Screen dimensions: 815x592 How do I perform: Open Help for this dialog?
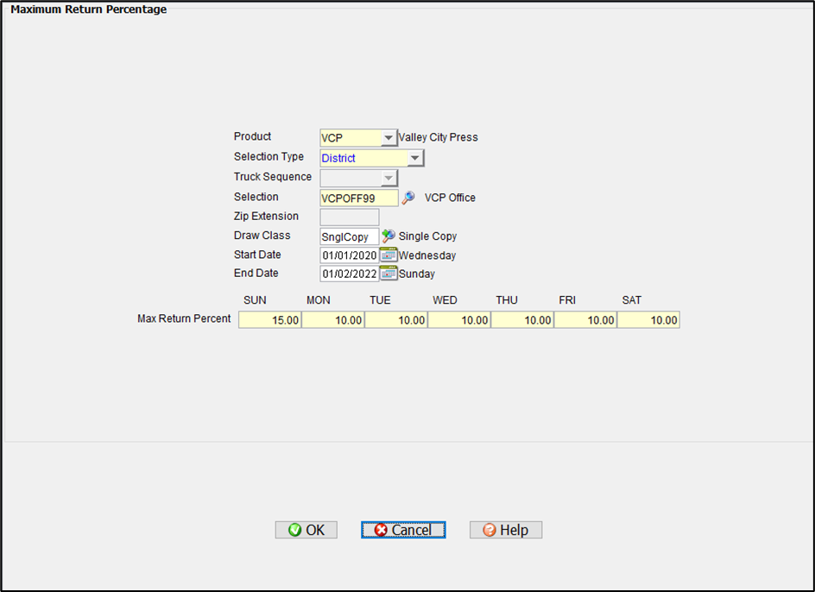click(505, 530)
